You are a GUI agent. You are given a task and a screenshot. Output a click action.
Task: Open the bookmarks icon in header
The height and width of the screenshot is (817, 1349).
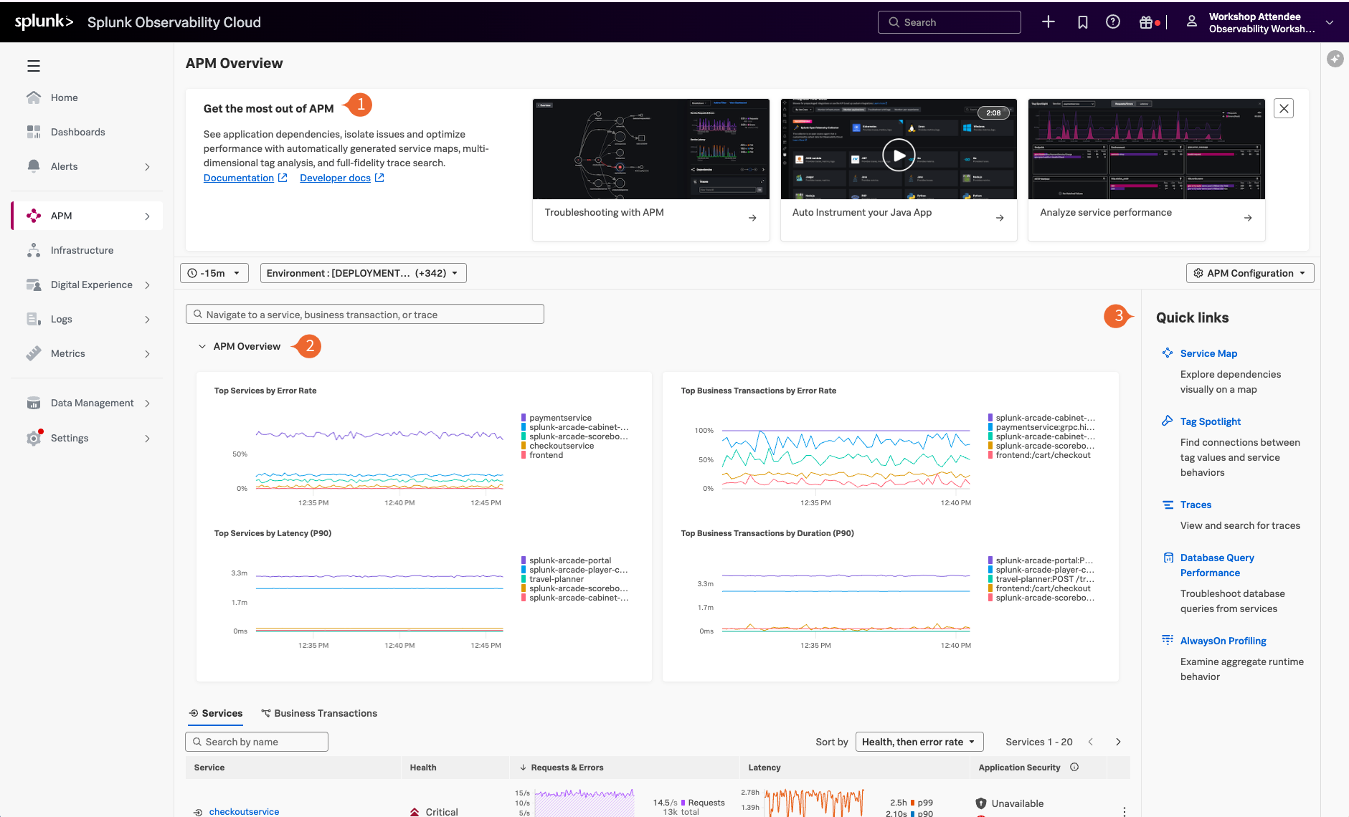tap(1083, 22)
